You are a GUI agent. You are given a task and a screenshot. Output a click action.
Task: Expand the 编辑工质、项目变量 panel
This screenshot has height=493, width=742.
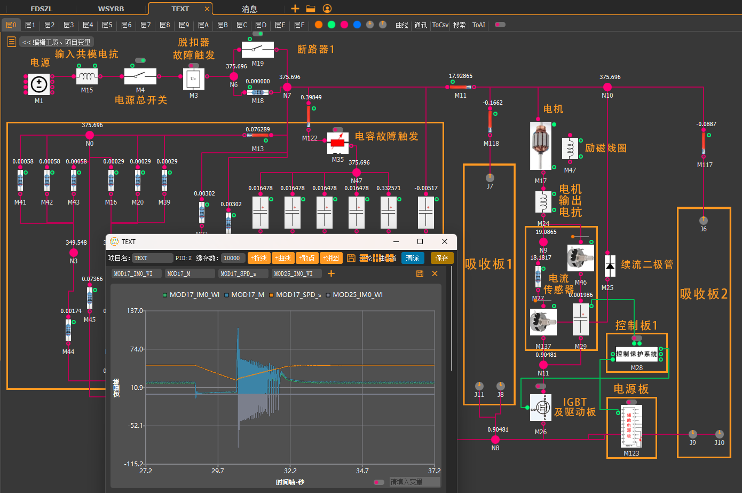tap(57, 42)
